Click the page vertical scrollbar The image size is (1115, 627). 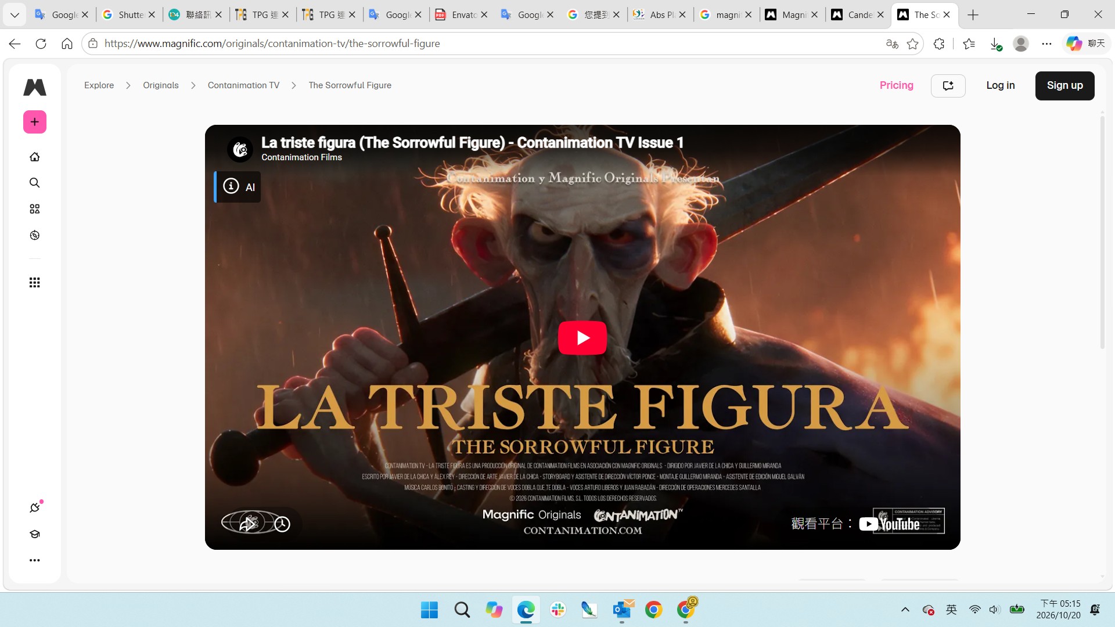tap(1102, 232)
